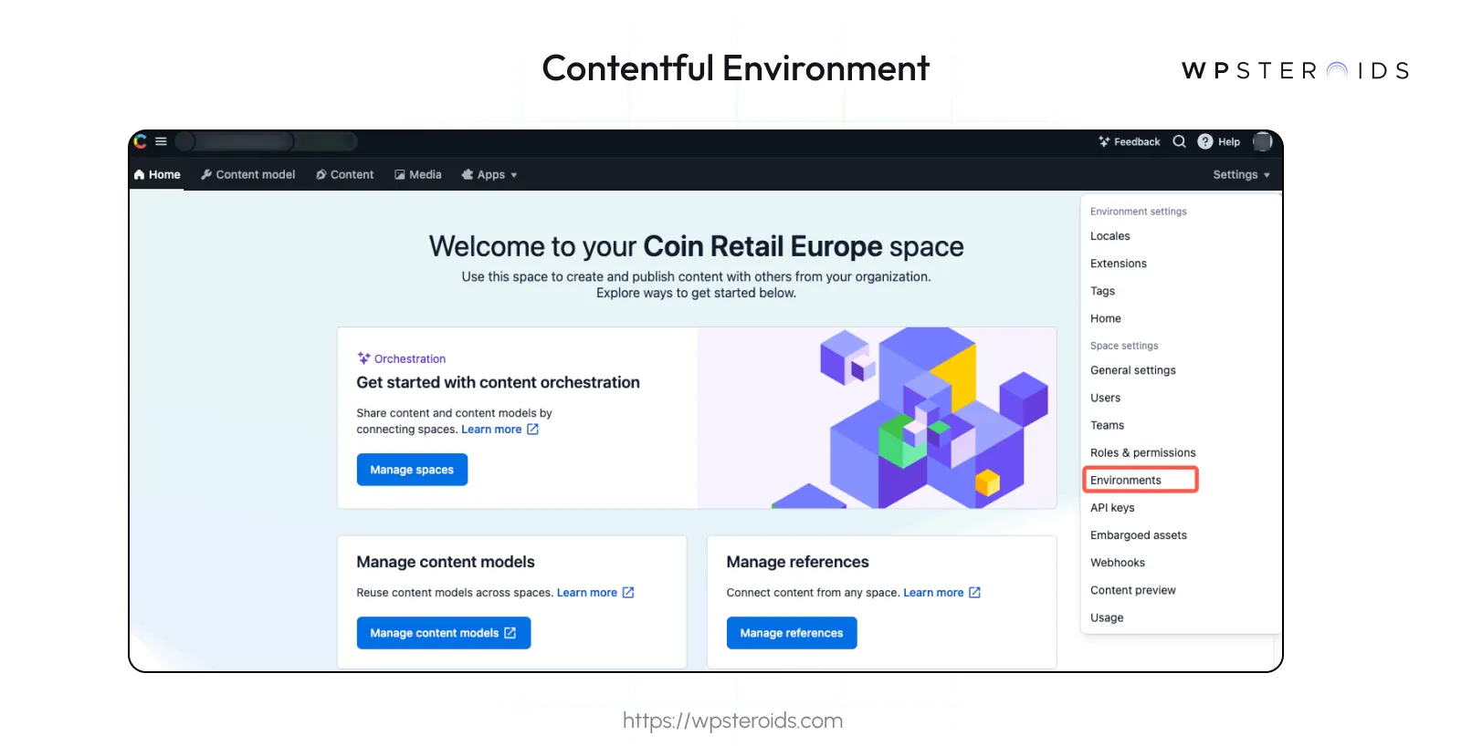Viewport: 1472px width, 746px height.
Task: Open the Media tab
Action: [x=418, y=174]
